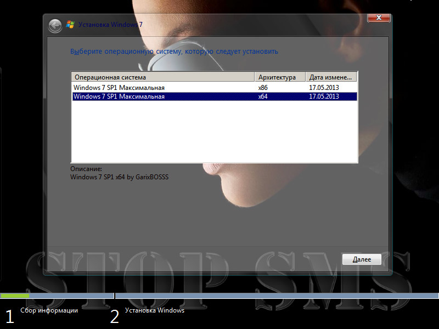Click the 17.05.2013 date in x86 row
The height and width of the screenshot is (329, 439).
[x=324, y=88]
